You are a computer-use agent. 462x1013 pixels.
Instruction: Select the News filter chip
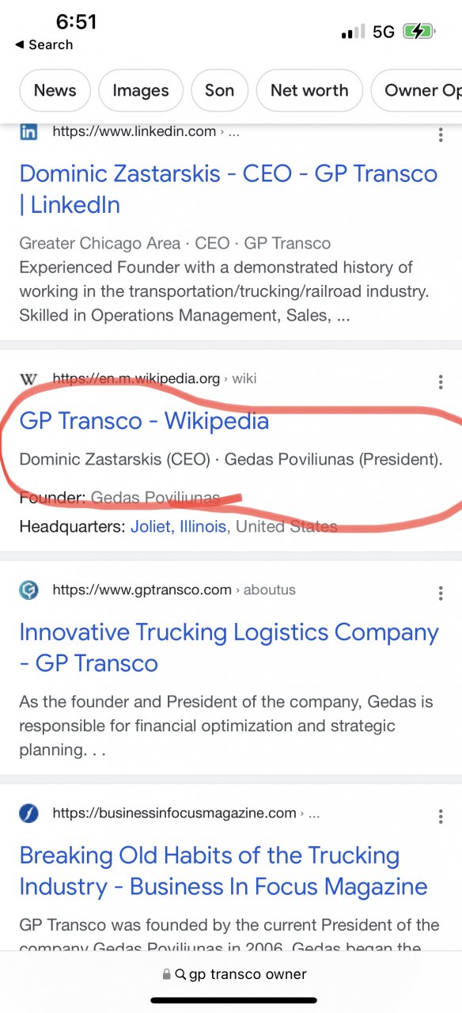pyautogui.click(x=55, y=90)
